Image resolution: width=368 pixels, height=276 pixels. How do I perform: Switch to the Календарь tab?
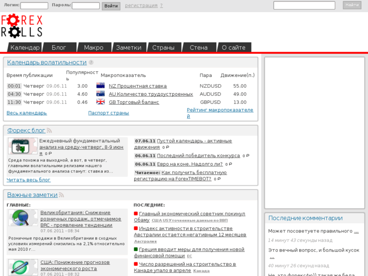tap(25, 48)
